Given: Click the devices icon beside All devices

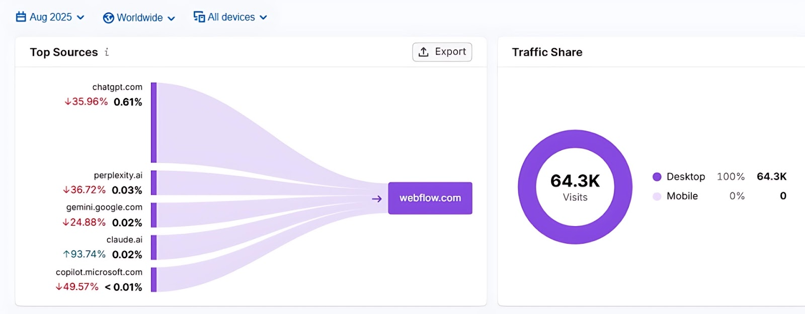Looking at the screenshot, I should coord(199,17).
